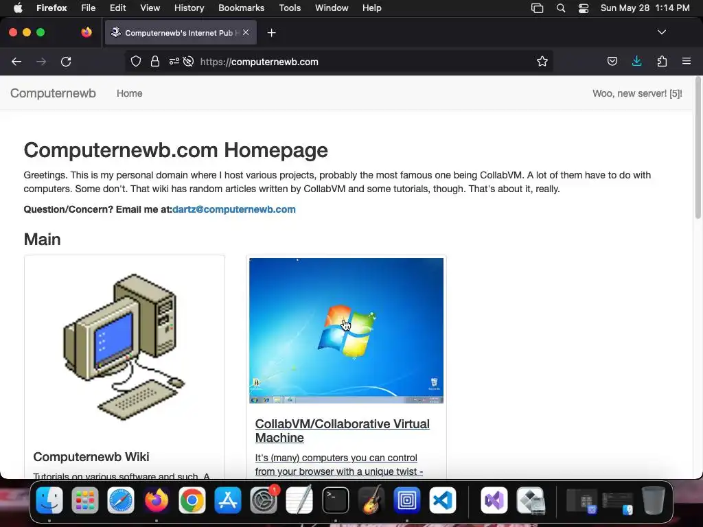Open the History menu

tap(189, 8)
